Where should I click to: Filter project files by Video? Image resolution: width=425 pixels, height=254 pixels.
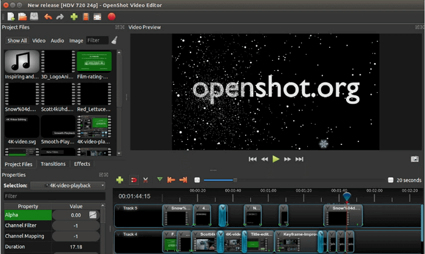(39, 41)
